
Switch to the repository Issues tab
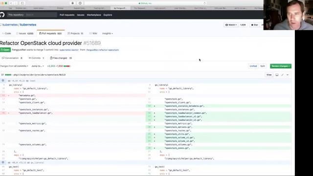[x=25, y=34]
